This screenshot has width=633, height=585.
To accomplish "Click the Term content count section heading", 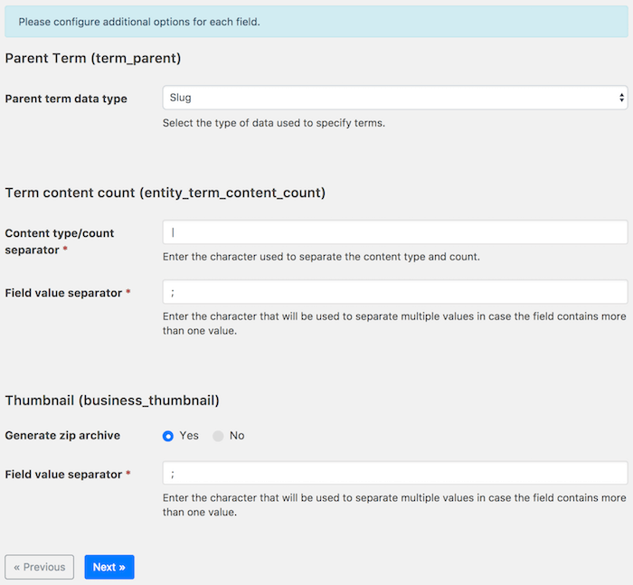I will pos(165,193).
